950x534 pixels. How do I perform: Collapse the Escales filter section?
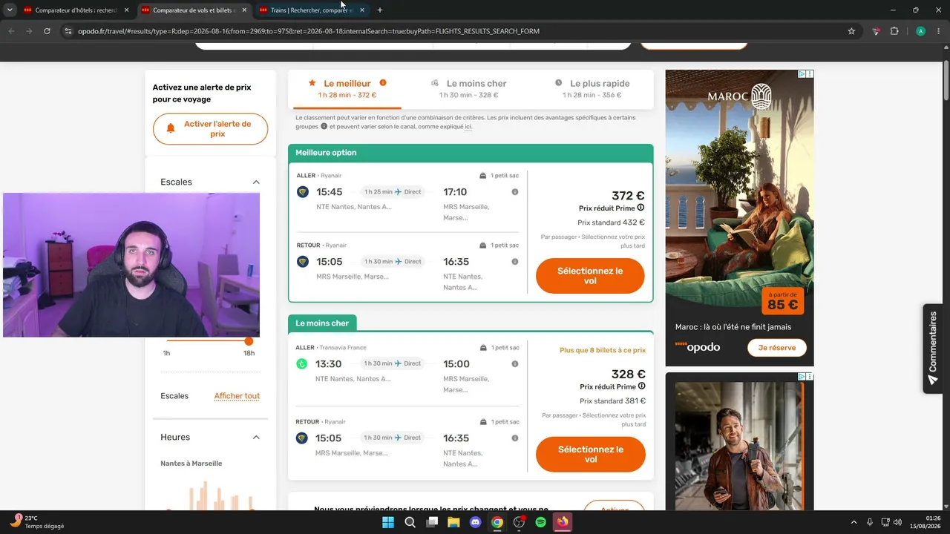click(x=256, y=182)
